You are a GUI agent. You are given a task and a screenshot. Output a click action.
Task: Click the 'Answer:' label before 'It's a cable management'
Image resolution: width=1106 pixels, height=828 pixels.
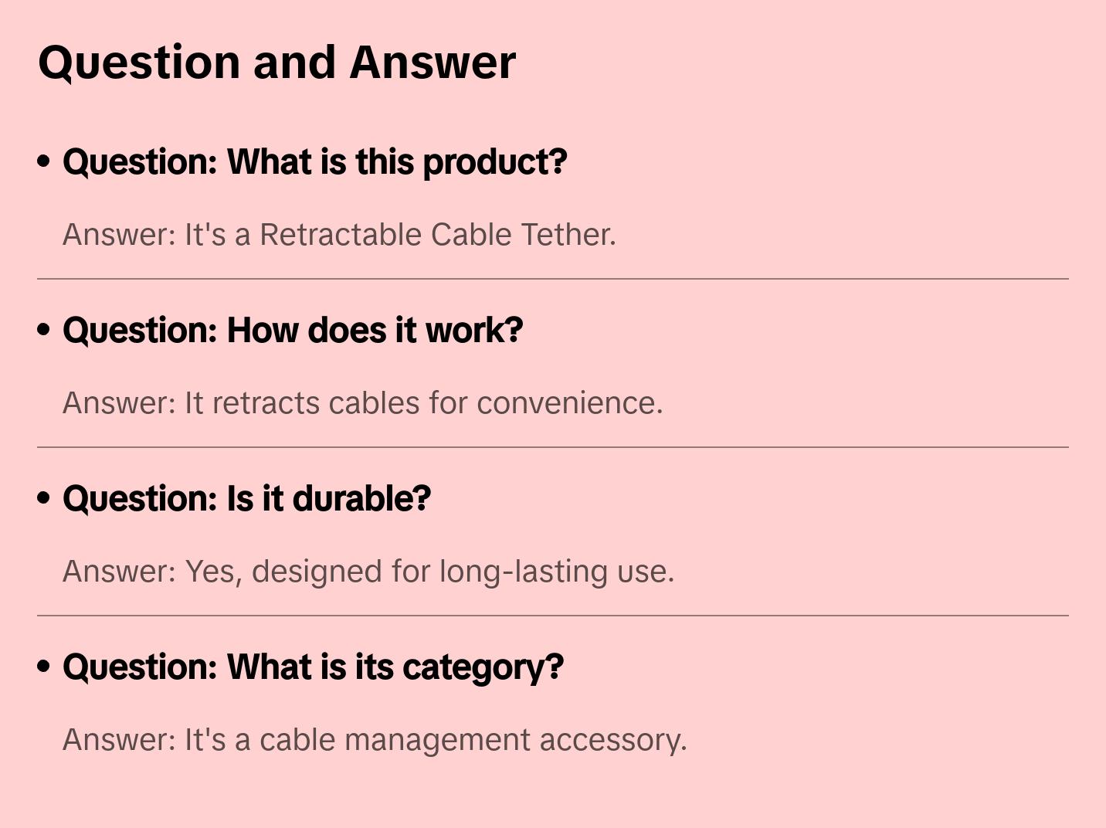(x=120, y=740)
